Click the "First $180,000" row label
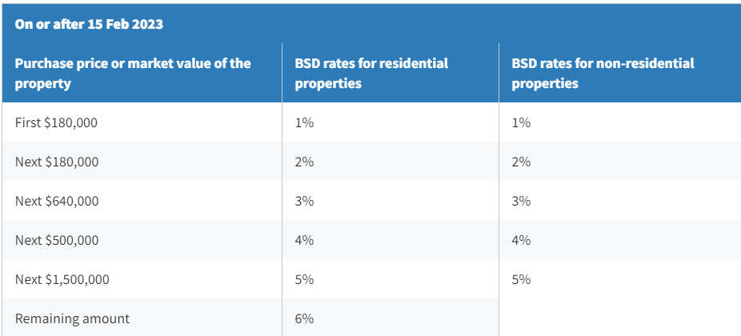Image resolution: width=741 pixels, height=336 pixels. tap(56, 122)
